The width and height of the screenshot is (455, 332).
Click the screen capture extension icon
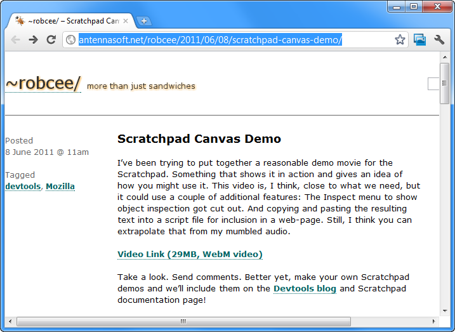pyautogui.click(x=419, y=40)
